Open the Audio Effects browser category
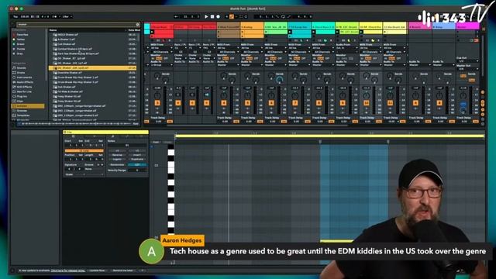The width and height of the screenshot is (496, 279). pos(24,82)
